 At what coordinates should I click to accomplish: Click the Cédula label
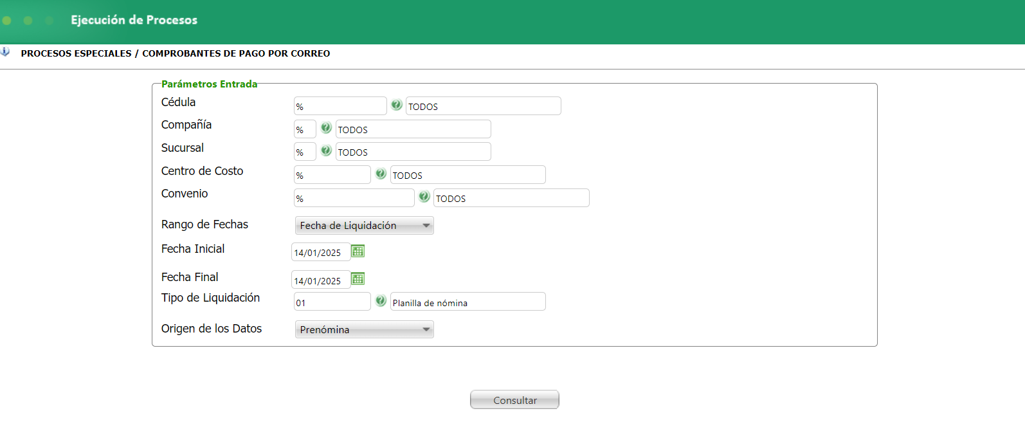coord(178,102)
